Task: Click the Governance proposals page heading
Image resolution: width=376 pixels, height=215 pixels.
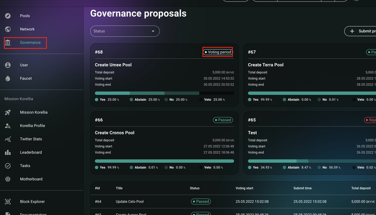Action: [138, 13]
